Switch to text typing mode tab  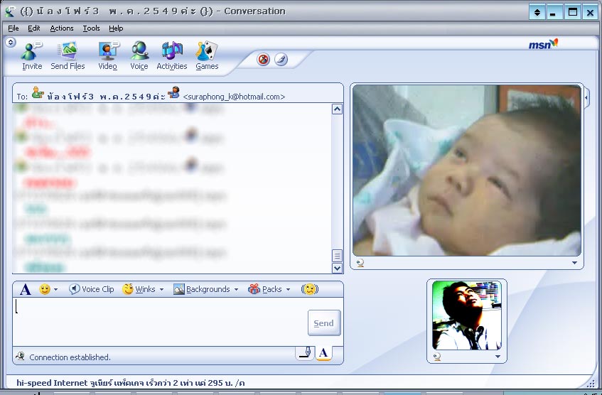323,353
